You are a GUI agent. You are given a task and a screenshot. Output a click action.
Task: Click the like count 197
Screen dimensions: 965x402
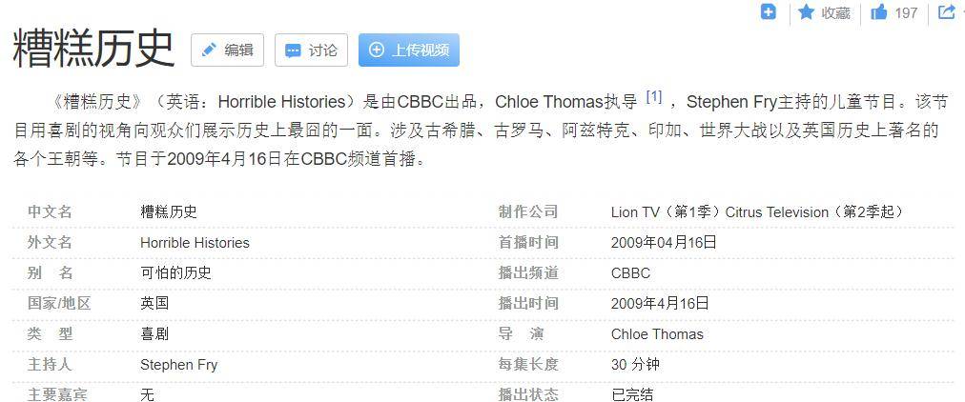coord(906,13)
